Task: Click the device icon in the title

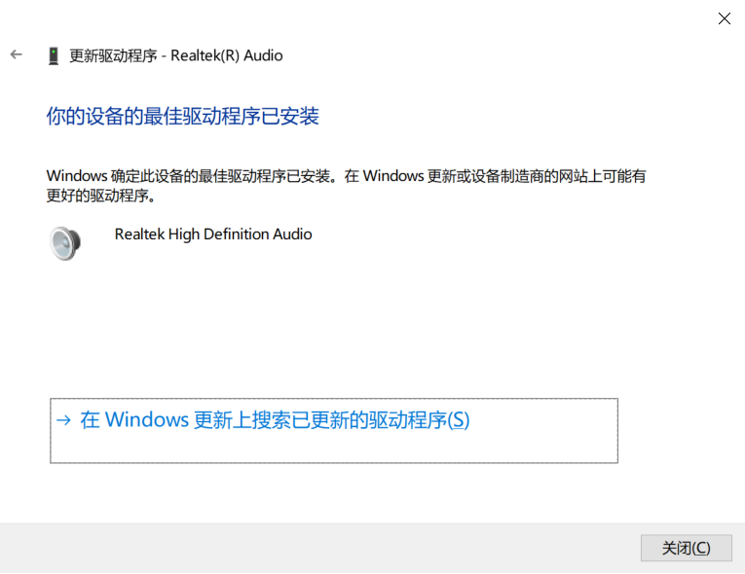Action: point(53,56)
